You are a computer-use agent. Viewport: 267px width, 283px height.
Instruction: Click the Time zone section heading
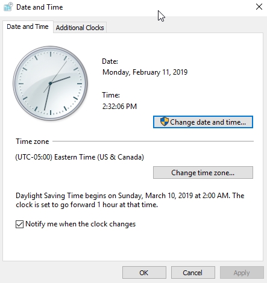pos(33,141)
